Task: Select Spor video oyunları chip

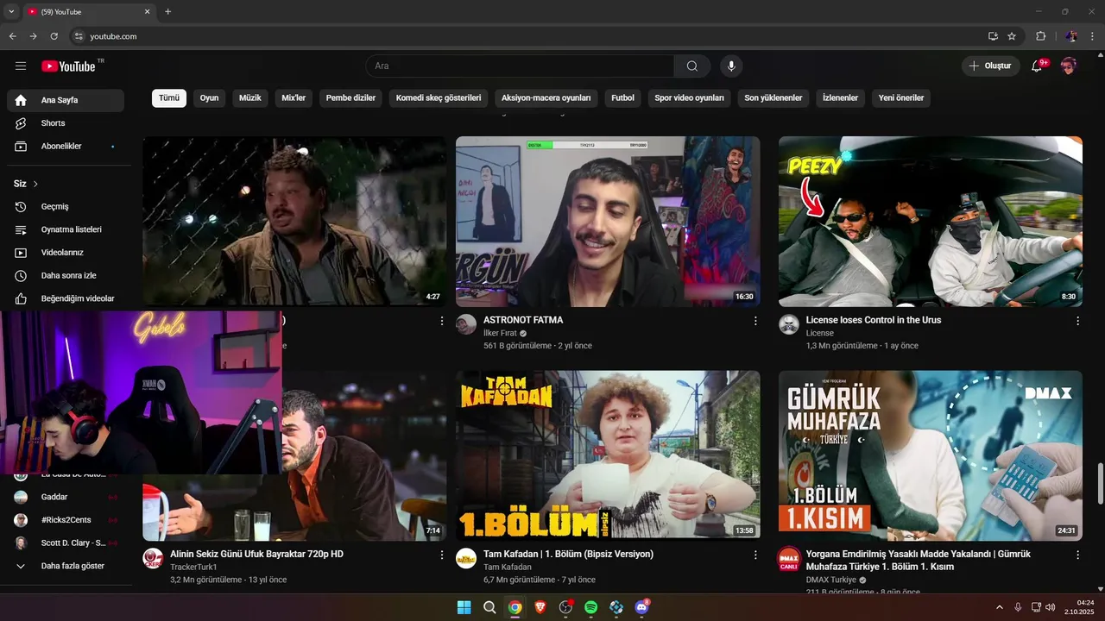Action: tap(690, 98)
